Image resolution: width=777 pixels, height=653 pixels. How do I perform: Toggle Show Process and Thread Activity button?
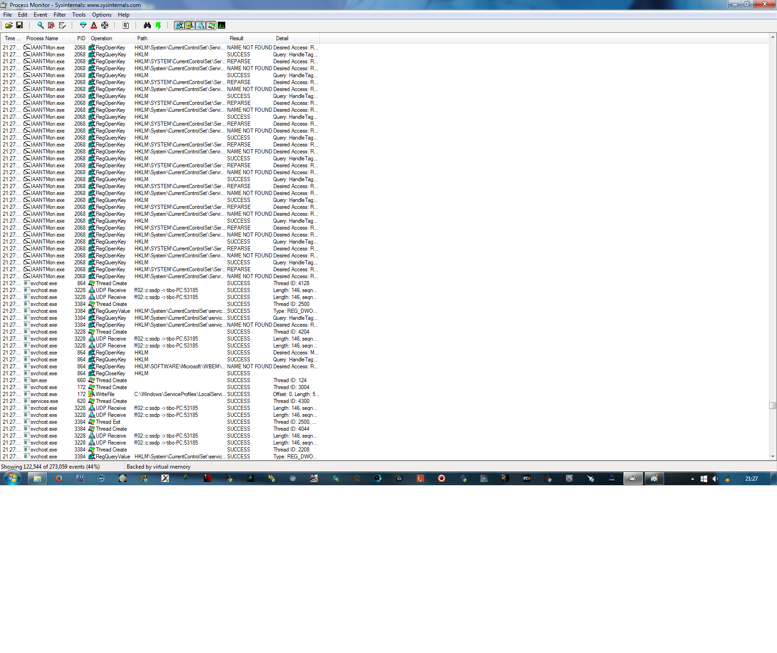coord(211,25)
